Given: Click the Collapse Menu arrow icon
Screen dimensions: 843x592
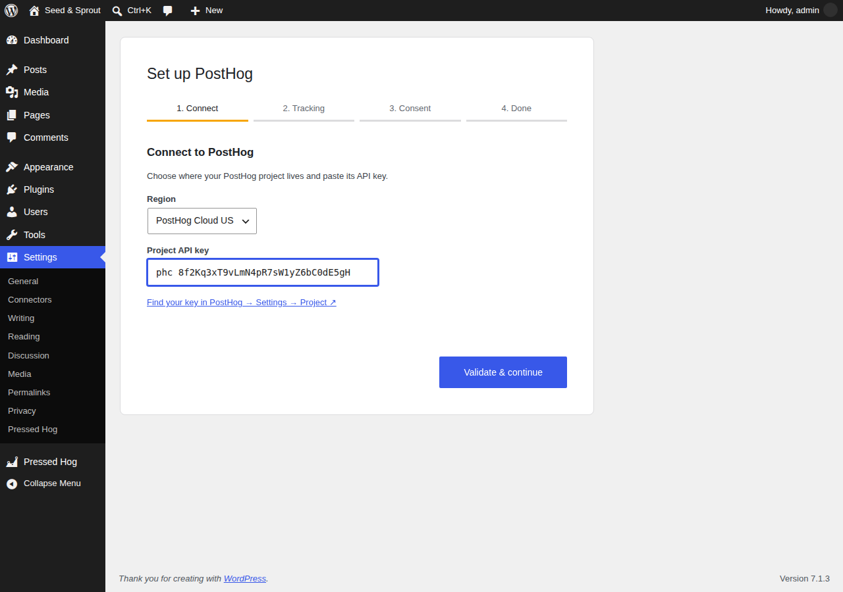Looking at the screenshot, I should tap(12, 483).
